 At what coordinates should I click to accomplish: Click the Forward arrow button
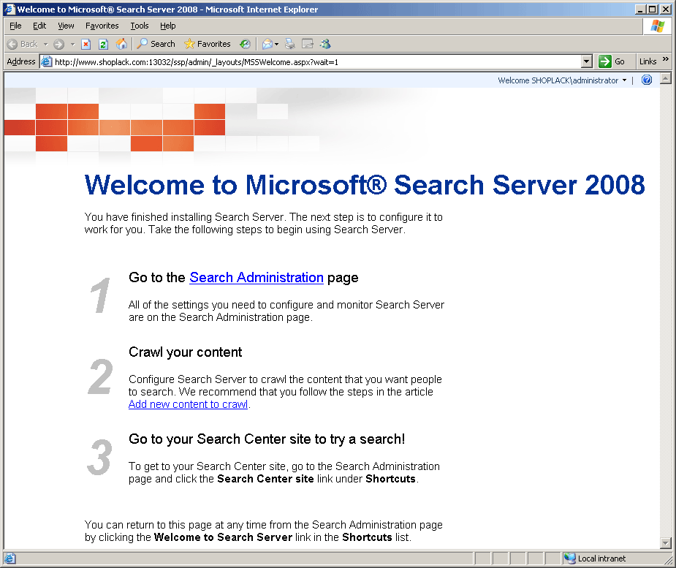(x=59, y=44)
